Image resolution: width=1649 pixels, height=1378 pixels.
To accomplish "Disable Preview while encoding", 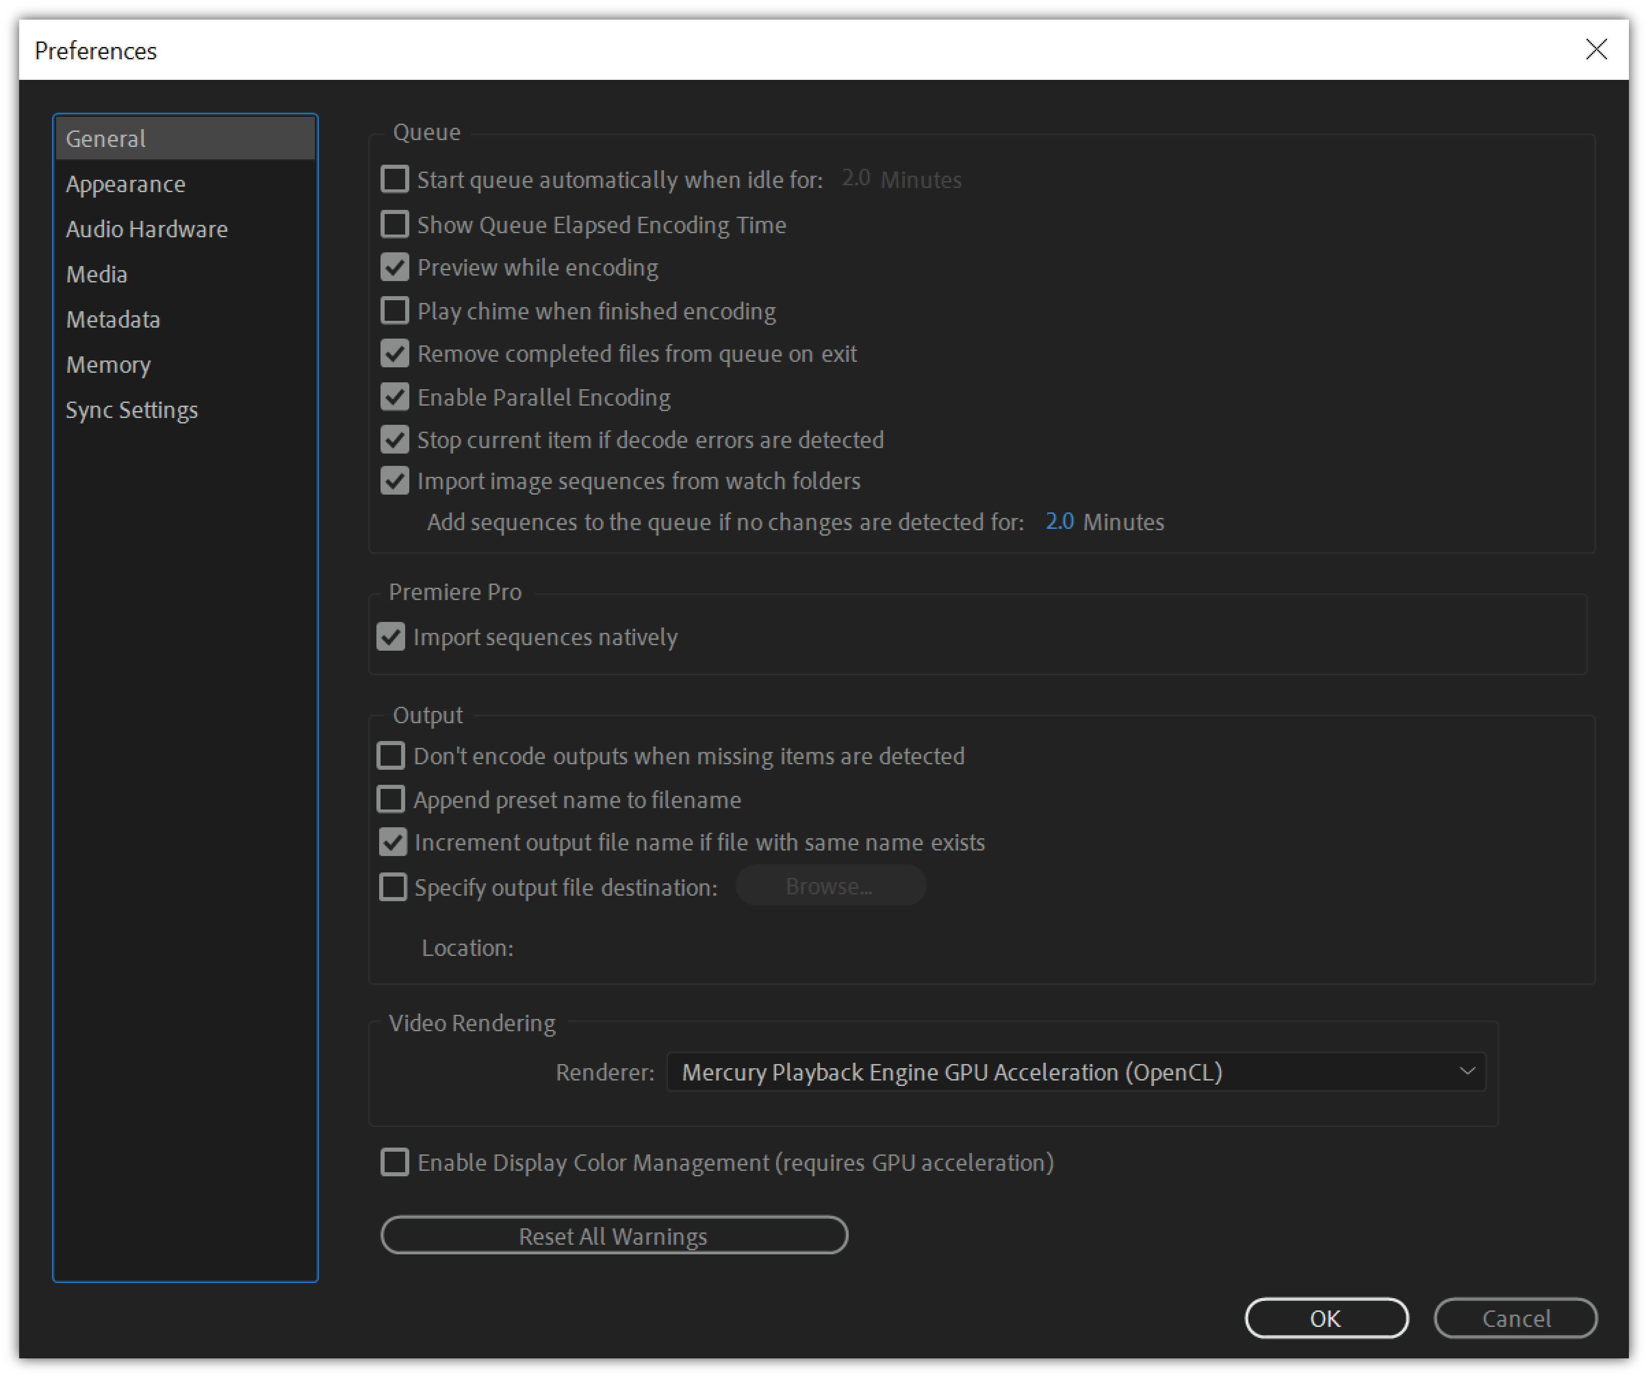I will tap(394, 268).
